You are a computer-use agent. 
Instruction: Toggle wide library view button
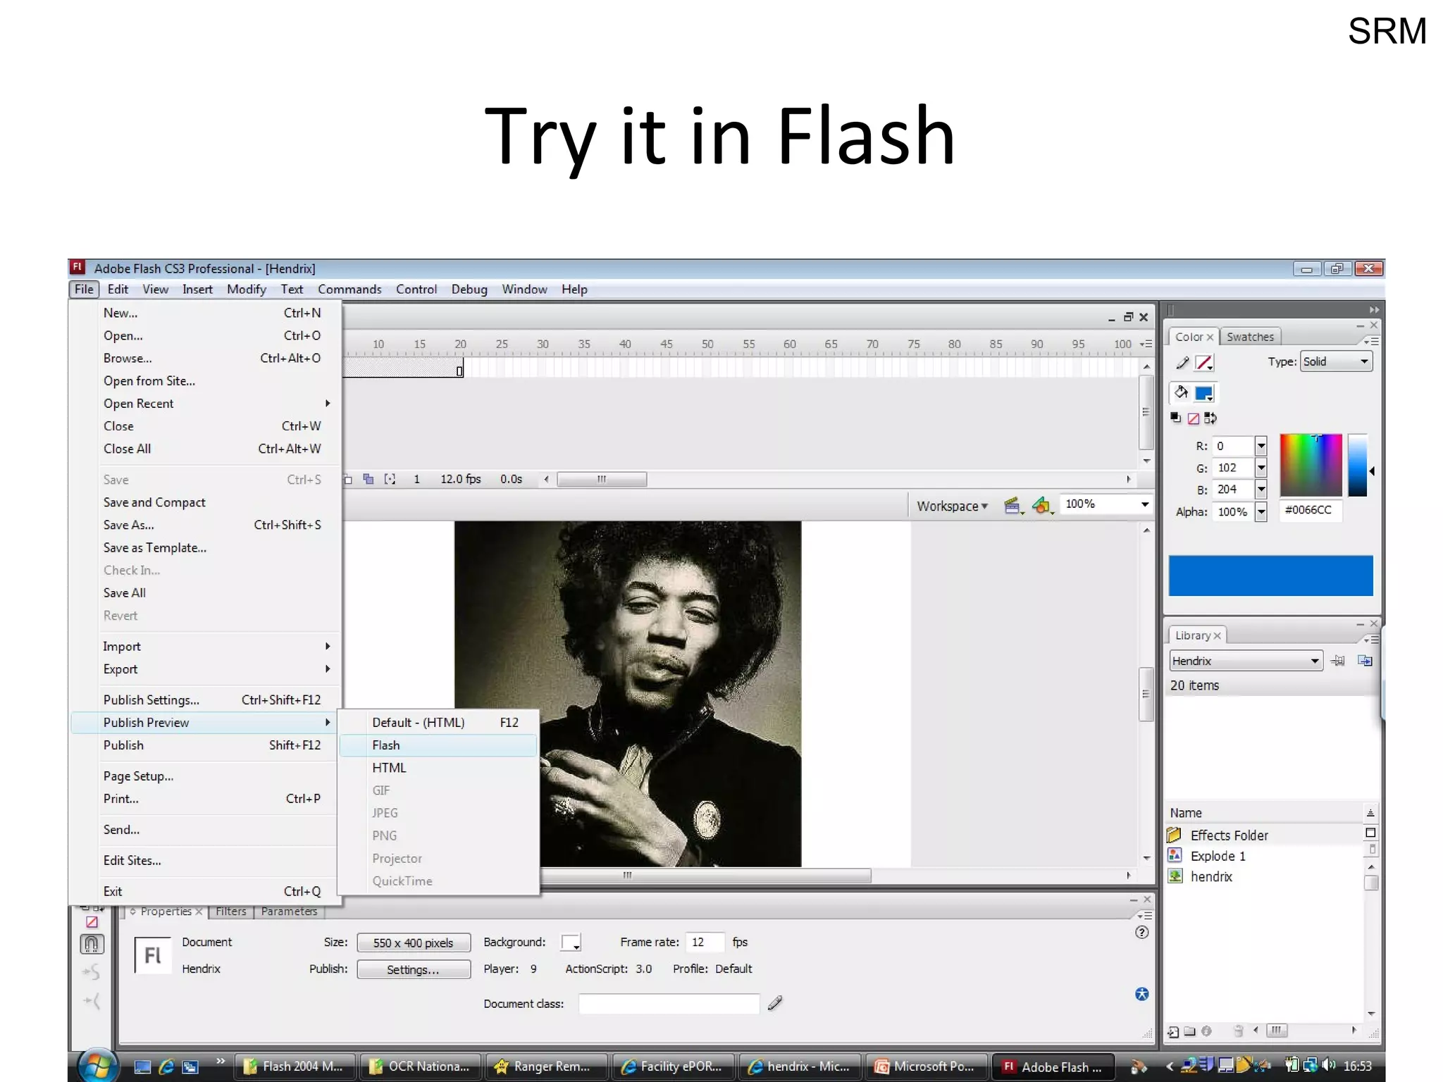coord(1370,833)
